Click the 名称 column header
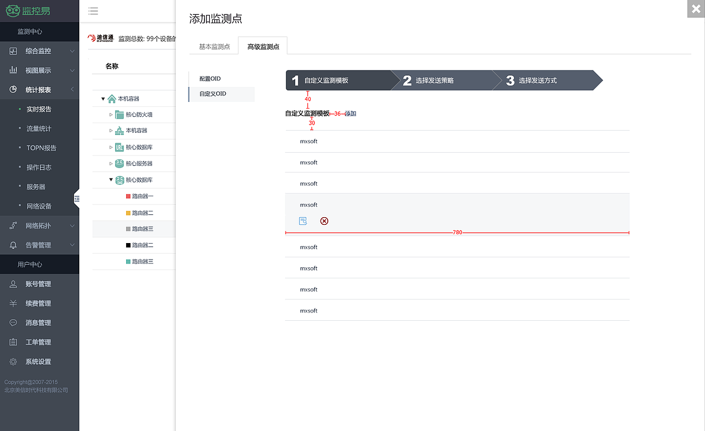The height and width of the screenshot is (431, 705). coord(112,66)
